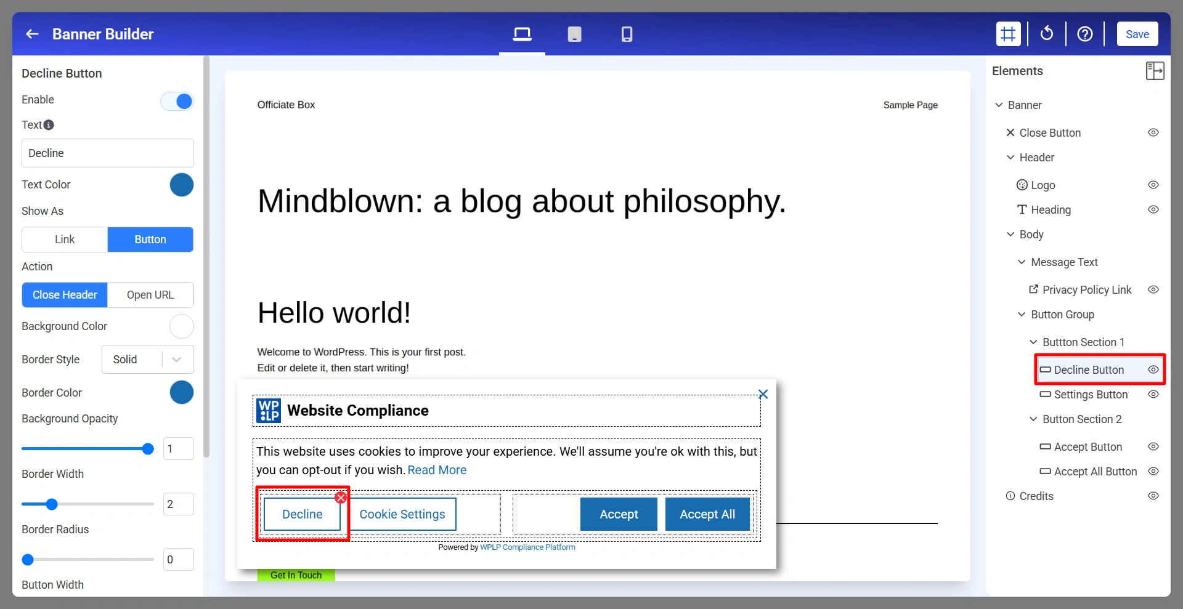Click the Background Opacity value field
Image resolution: width=1183 pixels, height=609 pixels.
[179, 449]
